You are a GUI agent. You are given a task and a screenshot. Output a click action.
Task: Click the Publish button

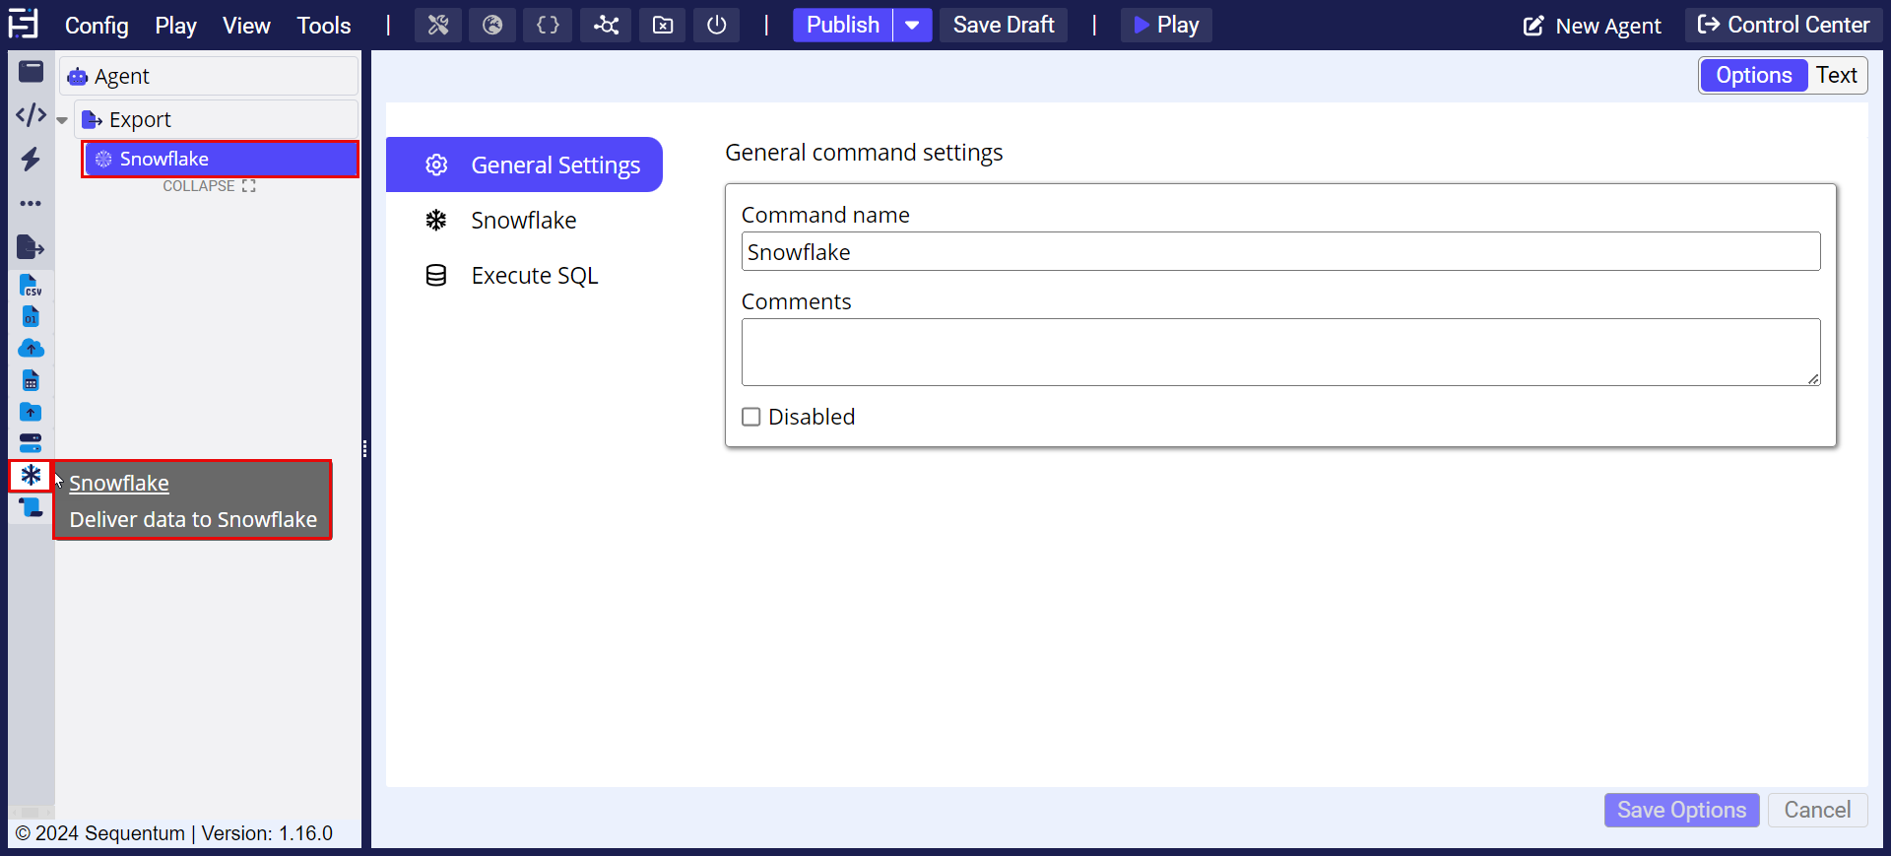click(843, 26)
